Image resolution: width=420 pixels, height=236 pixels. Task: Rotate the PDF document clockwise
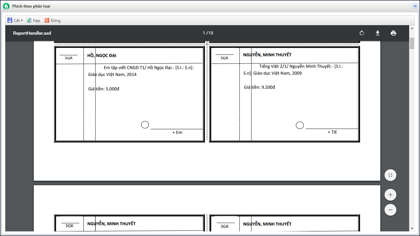[x=362, y=33]
